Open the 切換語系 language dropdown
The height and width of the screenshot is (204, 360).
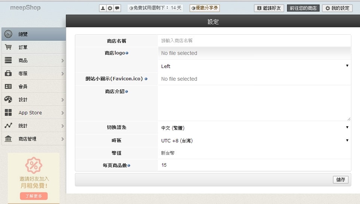click(254, 128)
